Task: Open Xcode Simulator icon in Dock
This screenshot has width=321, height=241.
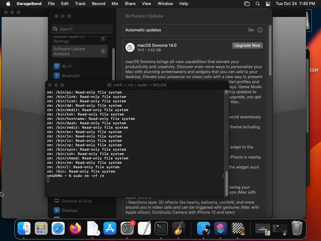Action: pyautogui.click(x=203, y=228)
